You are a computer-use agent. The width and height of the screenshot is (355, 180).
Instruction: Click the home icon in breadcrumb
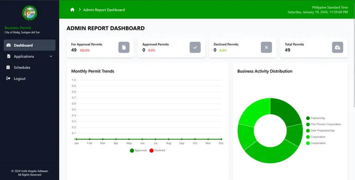tap(73, 10)
